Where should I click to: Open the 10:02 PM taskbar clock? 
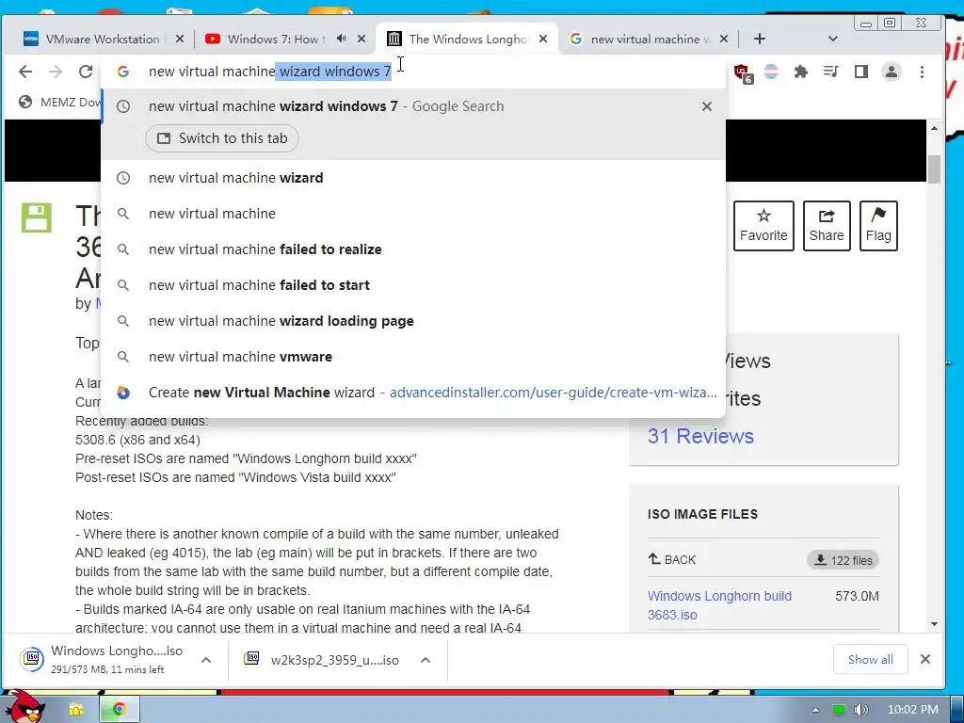912,710
